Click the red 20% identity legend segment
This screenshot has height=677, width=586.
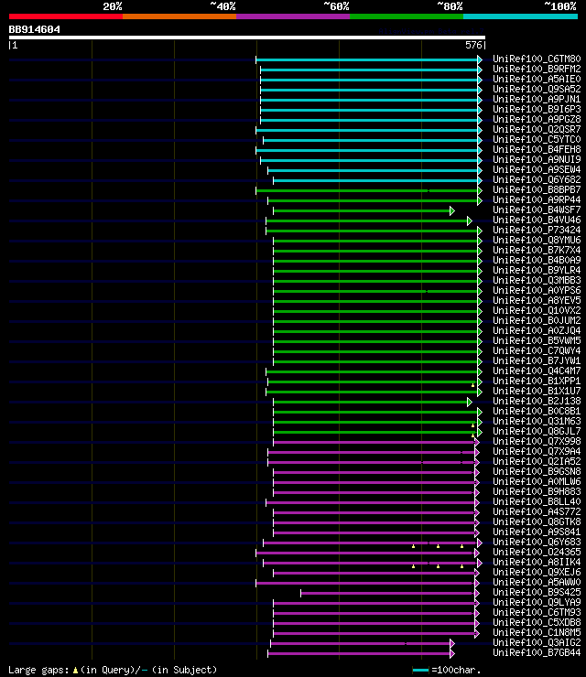pyautogui.click(x=66, y=16)
